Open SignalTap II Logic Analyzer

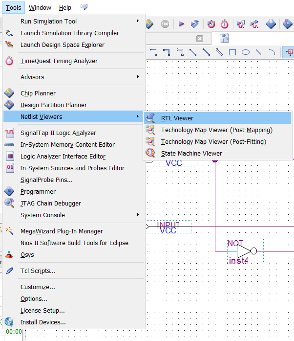click(75, 133)
